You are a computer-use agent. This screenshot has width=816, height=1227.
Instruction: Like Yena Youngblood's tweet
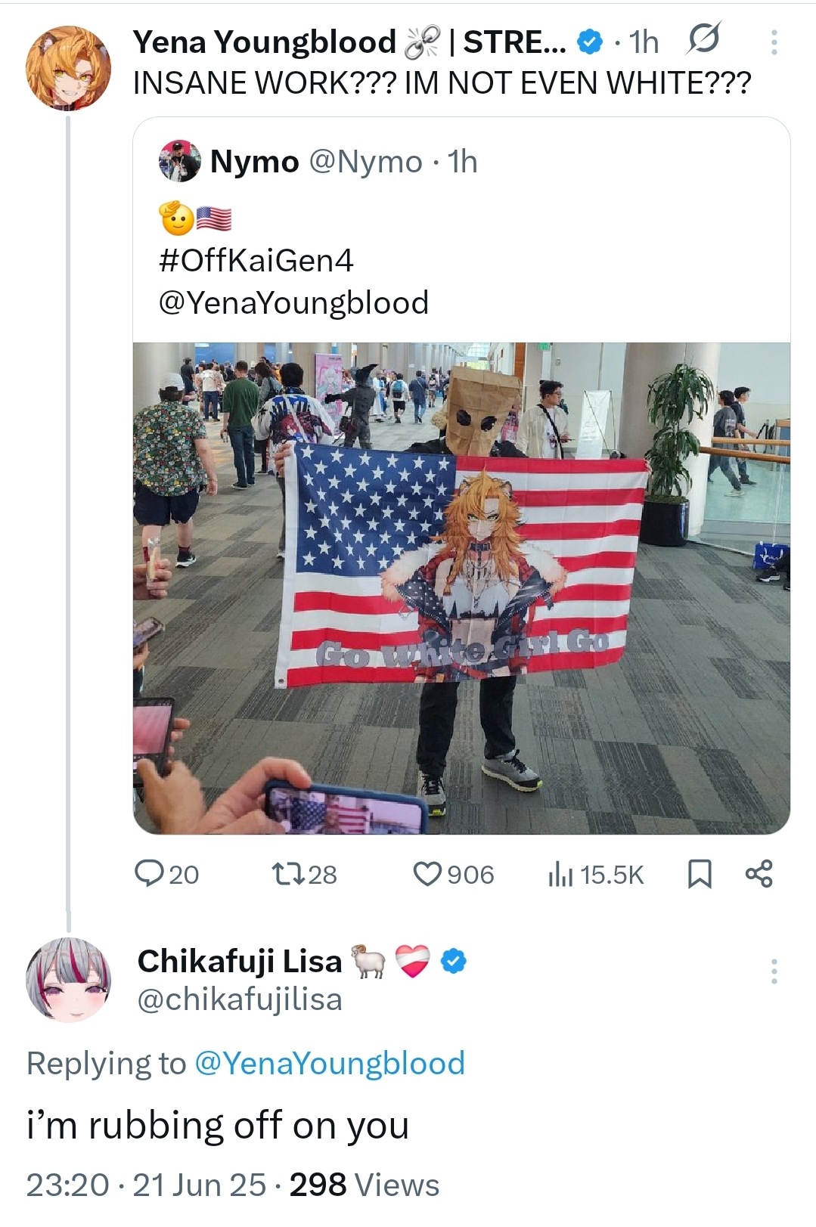point(452,874)
